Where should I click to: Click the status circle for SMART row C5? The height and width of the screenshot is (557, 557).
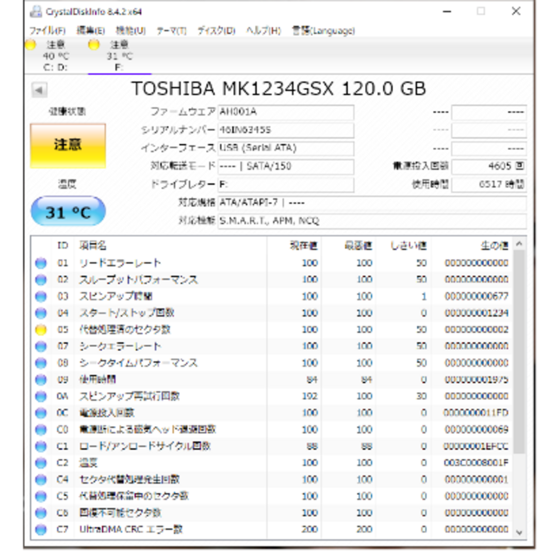41,496
